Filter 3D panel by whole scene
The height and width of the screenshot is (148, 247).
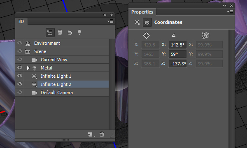coord(50,32)
